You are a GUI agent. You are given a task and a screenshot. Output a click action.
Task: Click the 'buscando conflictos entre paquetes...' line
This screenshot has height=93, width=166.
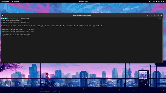click(x=15, y=22)
